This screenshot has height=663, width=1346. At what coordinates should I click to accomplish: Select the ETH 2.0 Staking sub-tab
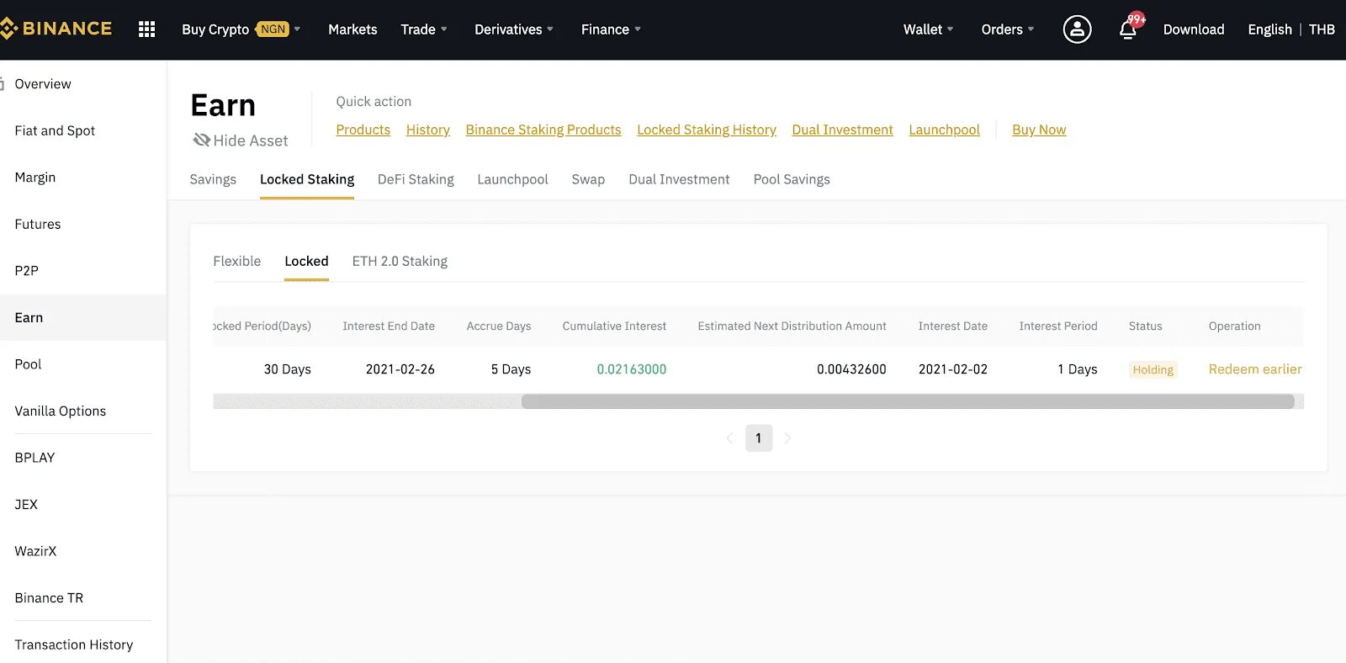[x=400, y=261]
